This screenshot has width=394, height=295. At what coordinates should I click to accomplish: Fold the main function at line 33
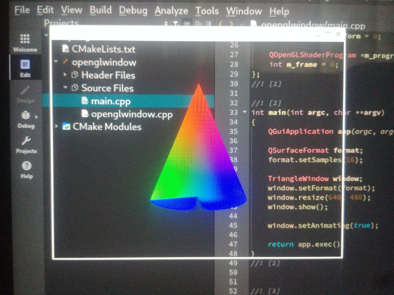pos(244,112)
